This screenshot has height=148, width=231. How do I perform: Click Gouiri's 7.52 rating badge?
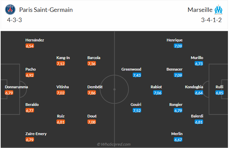coord(137,110)
